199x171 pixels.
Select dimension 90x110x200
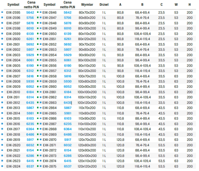point(87,66)
